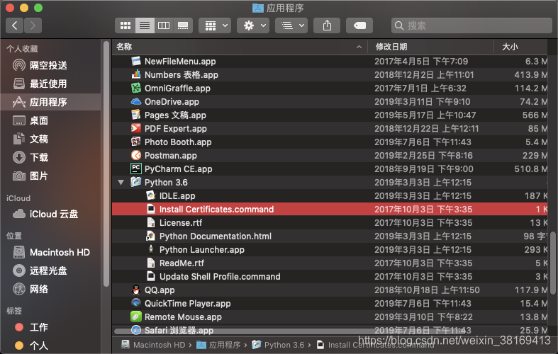This screenshot has height=354, width=558.
Task: Click the PyCharm CE.app icon
Action: (x=136, y=169)
